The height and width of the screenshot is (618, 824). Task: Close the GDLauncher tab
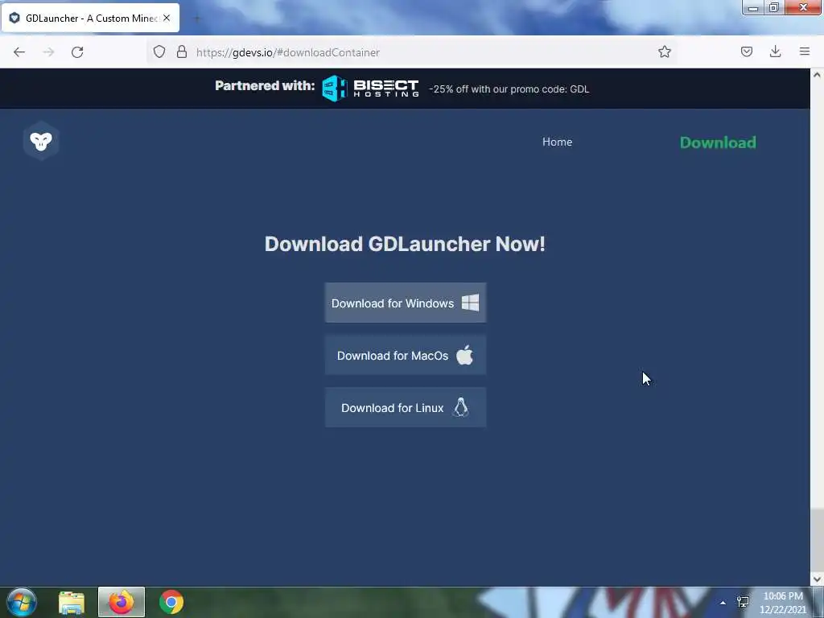167,18
